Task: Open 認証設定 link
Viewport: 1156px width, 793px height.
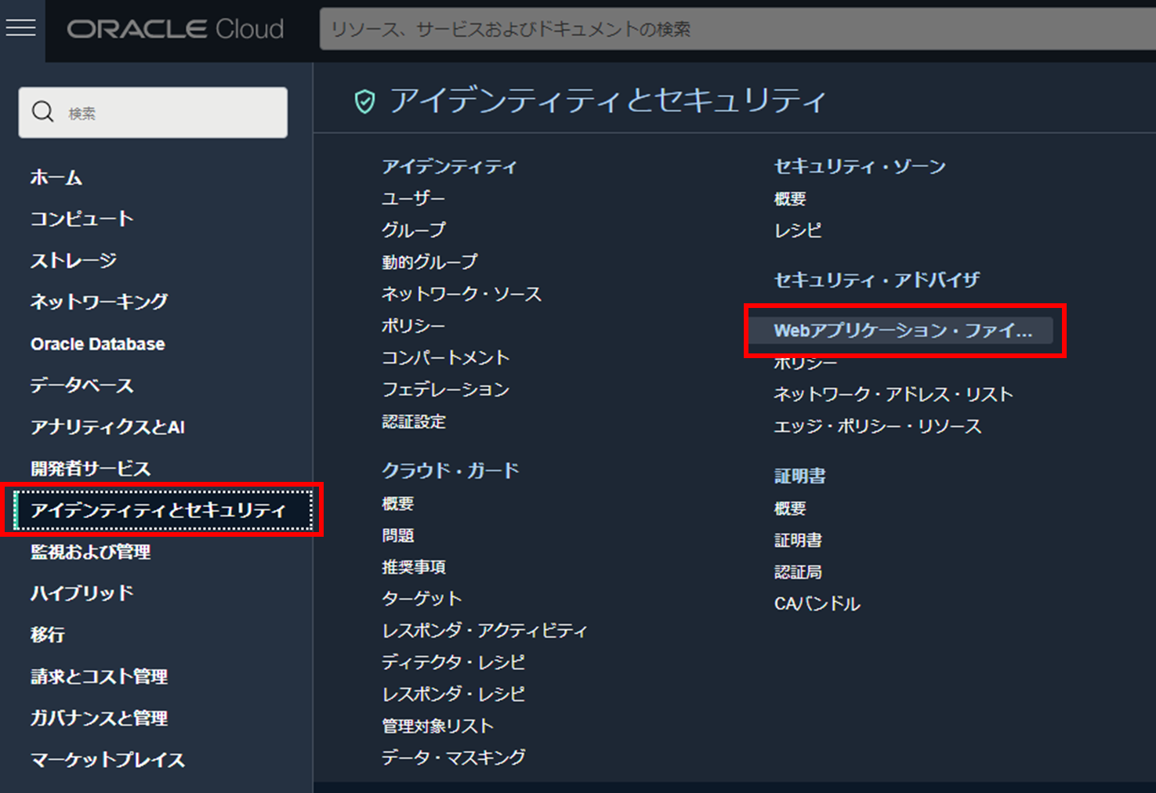Action: tap(414, 422)
